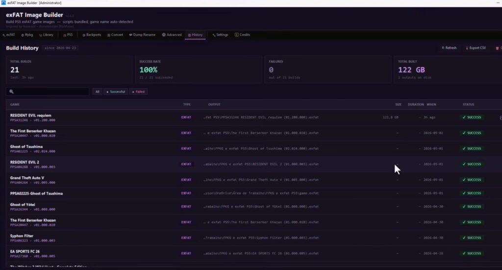502x270 pixels.
Task: Click the Settings wrench icon
Action: coord(214,35)
